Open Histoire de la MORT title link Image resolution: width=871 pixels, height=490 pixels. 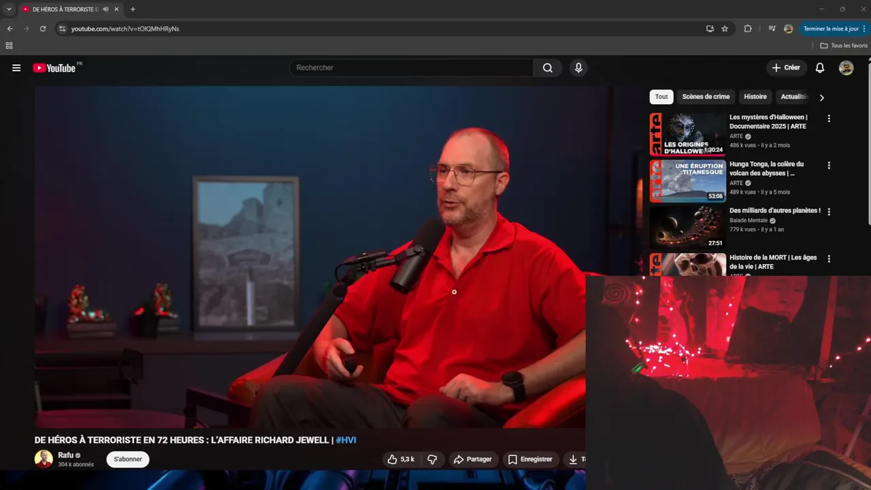(773, 262)
